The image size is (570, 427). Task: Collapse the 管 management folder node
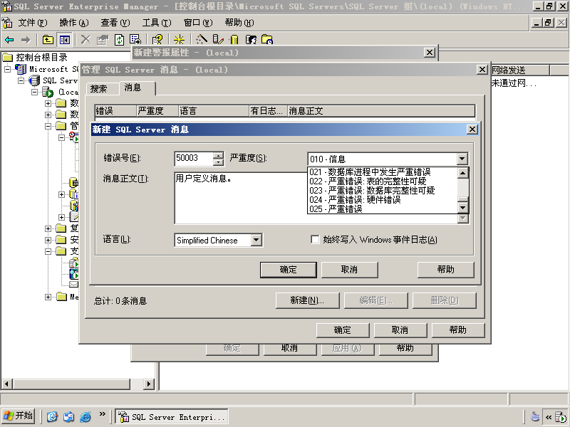(x=48, y=126)
